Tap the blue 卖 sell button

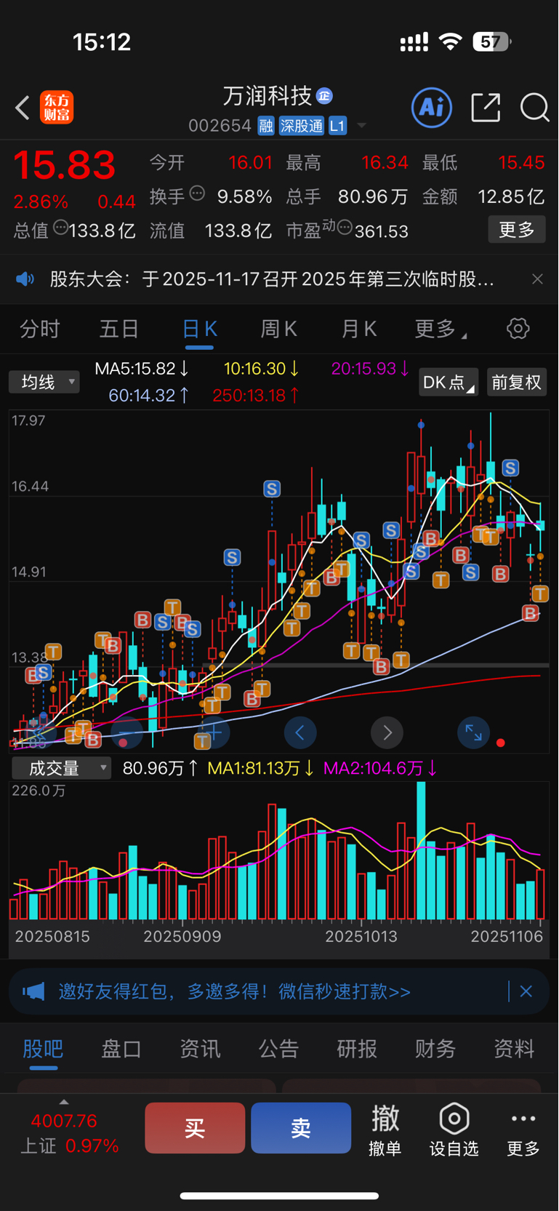[x=301, y=1127]
